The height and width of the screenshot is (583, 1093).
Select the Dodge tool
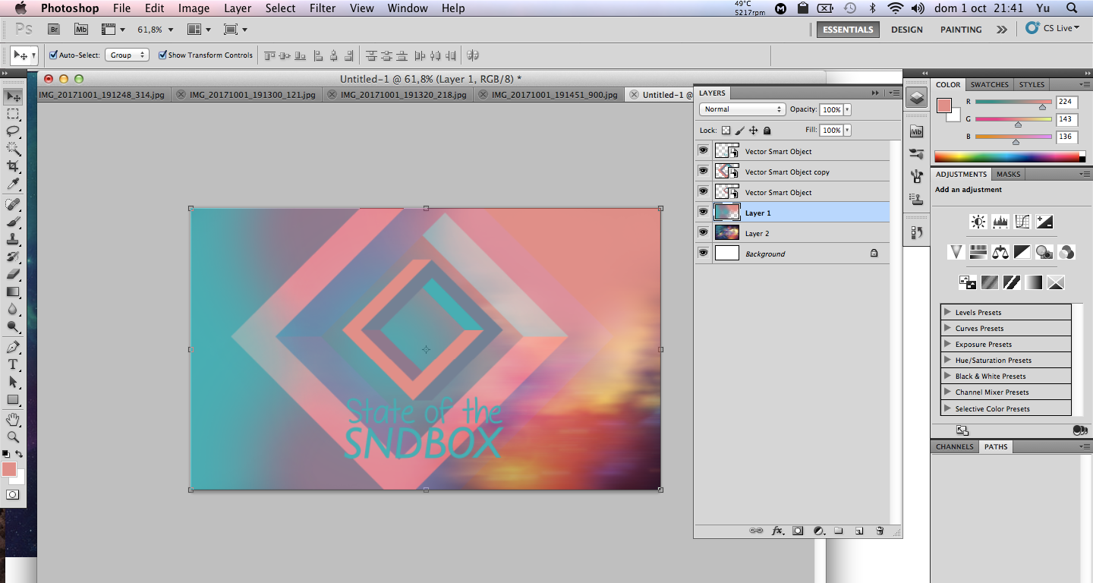(x=13, y=327)
